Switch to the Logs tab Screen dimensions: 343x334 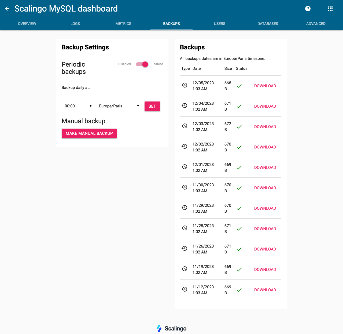[x=75, y=24]
